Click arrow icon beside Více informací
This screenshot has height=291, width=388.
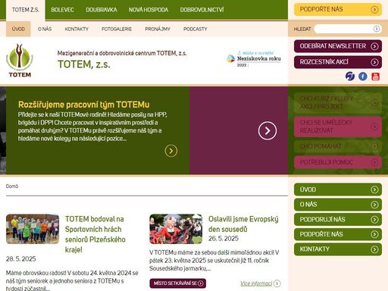[x=277, y=283]
